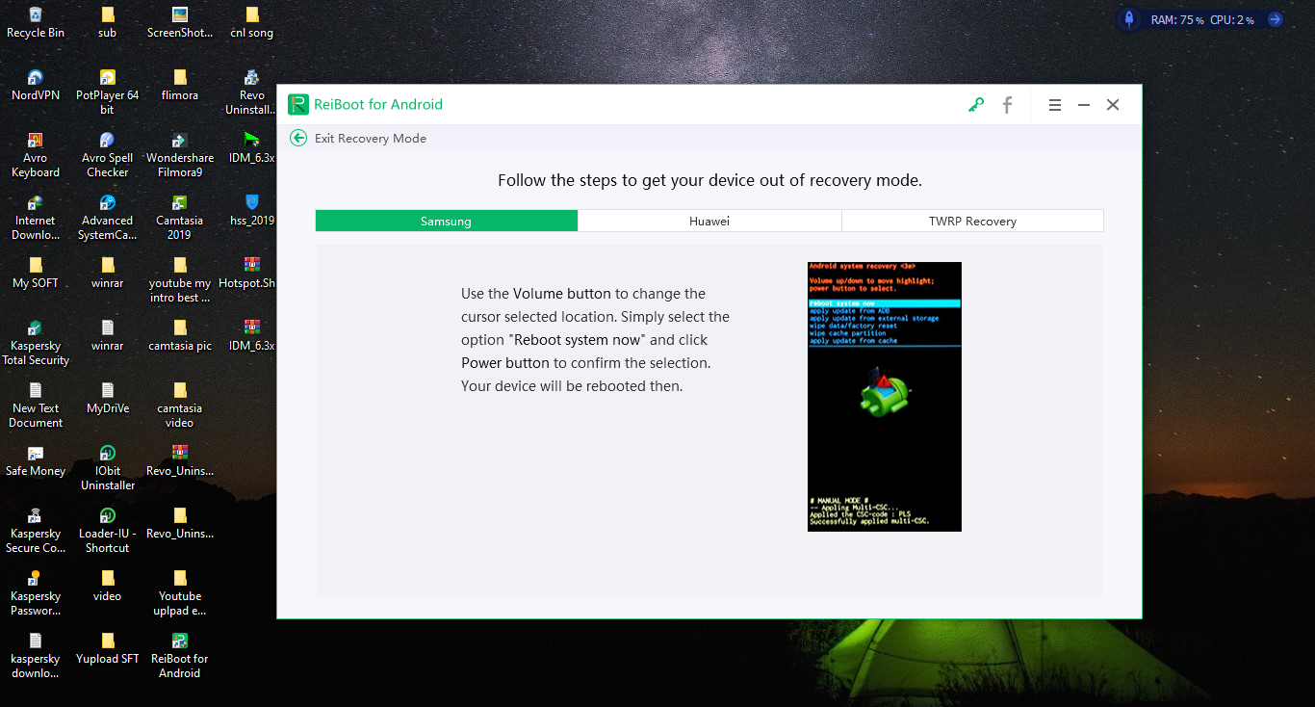
Task: Select the PotPlayer 64 bit icon
Action: (108, 92)
